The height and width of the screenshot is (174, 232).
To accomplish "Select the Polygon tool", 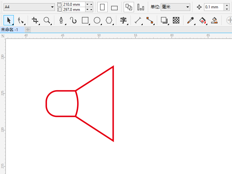I will pos(109,21).
